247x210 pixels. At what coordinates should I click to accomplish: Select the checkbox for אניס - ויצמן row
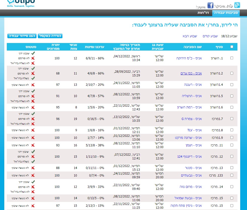coord(232,145)
